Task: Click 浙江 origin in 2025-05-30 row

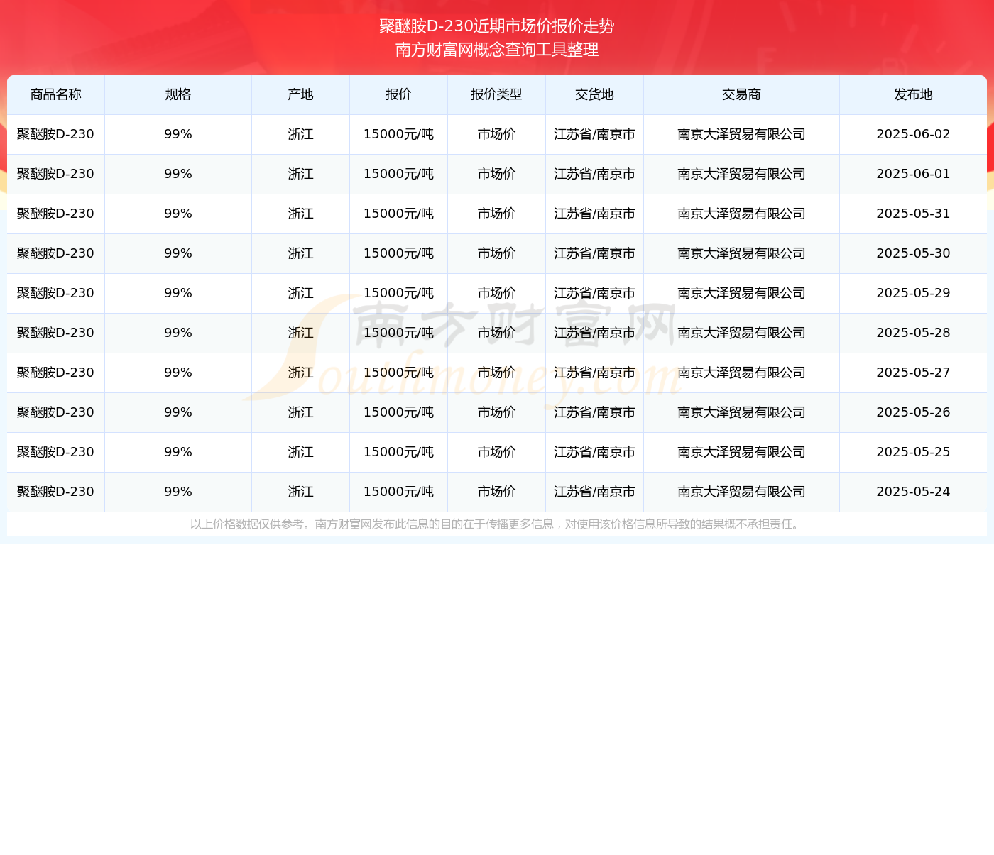Action: (300, 253)
